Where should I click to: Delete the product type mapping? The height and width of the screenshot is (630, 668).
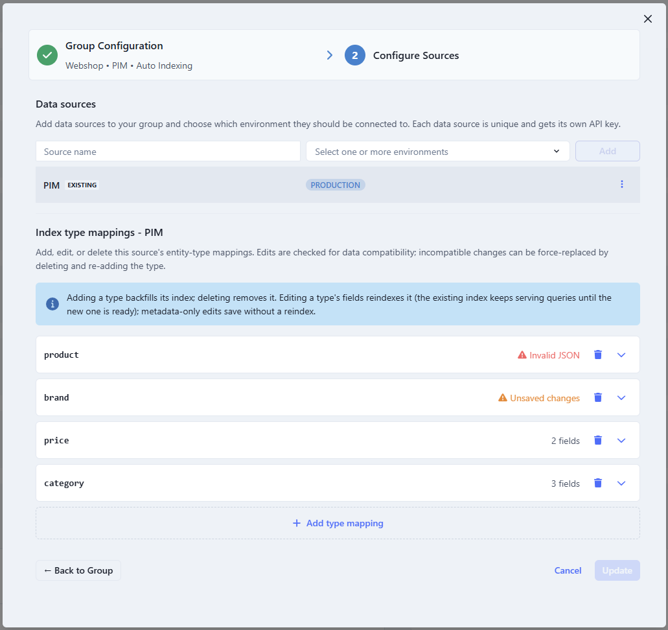[x=598, y=355]
